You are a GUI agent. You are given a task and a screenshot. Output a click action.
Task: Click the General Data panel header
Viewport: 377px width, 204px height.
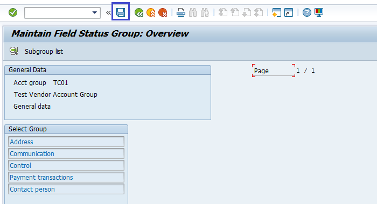coord(108,70)
